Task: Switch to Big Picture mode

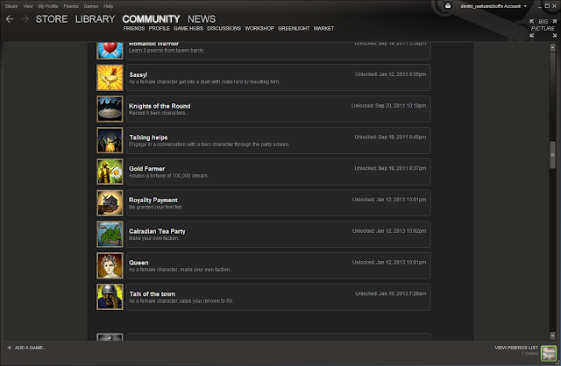Action: (x=543, y=28)
